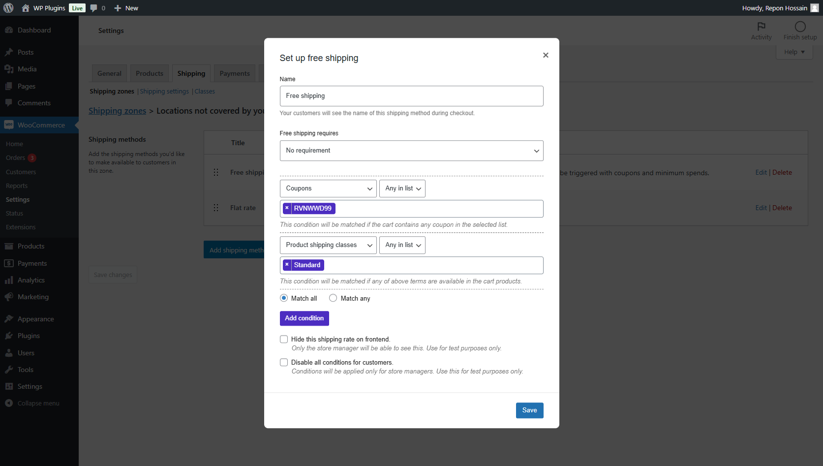The width and height of the screenshot is (823, 466).
Task: Click the Finish setup circle icon
Action: (x=800, y=27)
